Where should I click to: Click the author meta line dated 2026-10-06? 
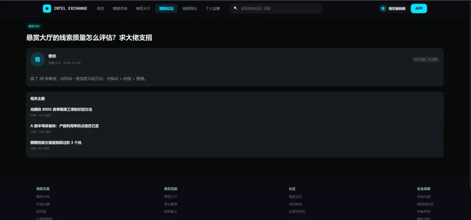point(64,63)
